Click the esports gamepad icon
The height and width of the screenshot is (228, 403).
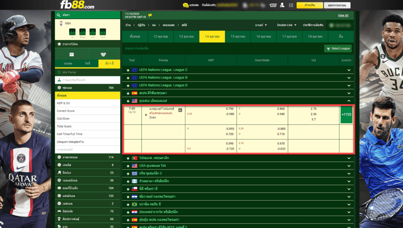pos(59,211)
